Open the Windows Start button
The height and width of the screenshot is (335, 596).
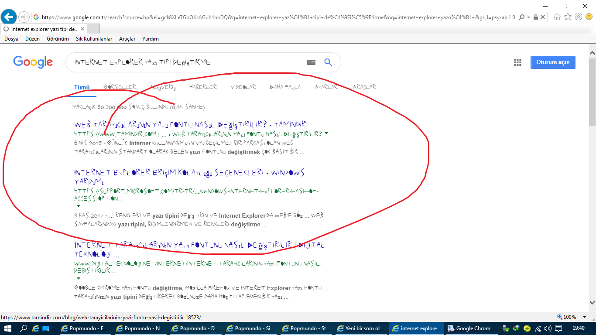(8, 328)
